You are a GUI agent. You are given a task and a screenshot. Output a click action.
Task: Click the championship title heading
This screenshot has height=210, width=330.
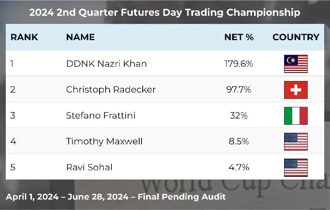165,12
